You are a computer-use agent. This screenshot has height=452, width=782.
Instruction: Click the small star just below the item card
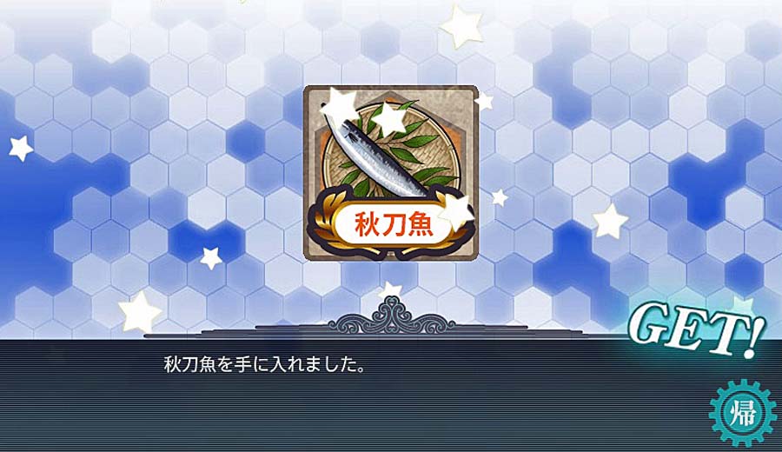pyautogui.click(x=390, y=291)
